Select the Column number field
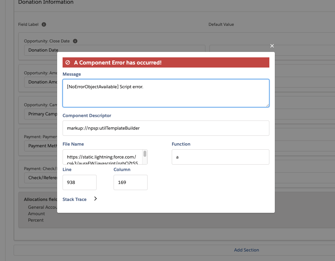Screen dimensions: 335x261 click(130, 182)
